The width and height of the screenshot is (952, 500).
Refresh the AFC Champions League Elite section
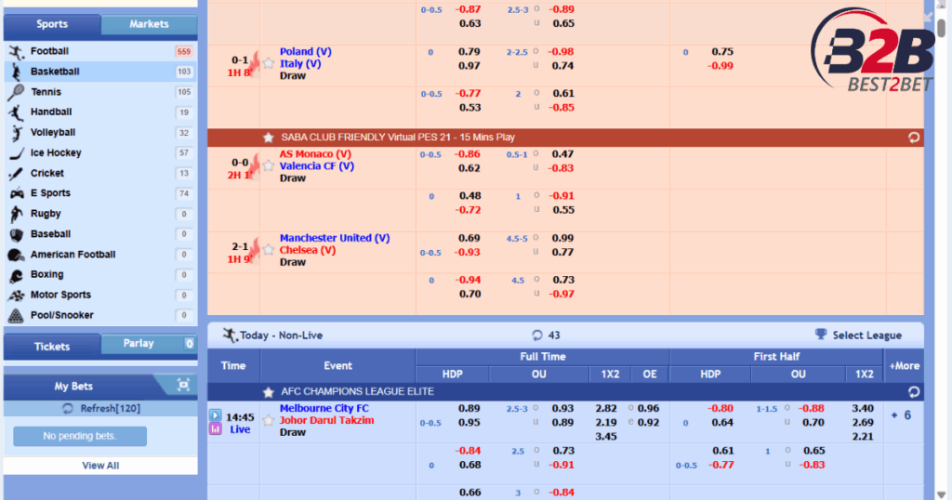click(x=913, y=392)
